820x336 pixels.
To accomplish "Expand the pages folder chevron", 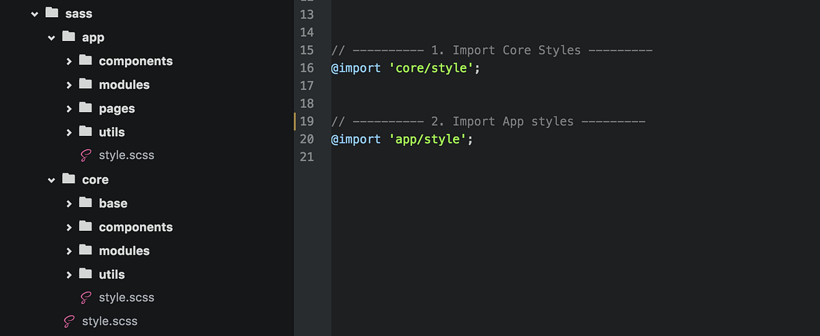I will click(68, 109).
